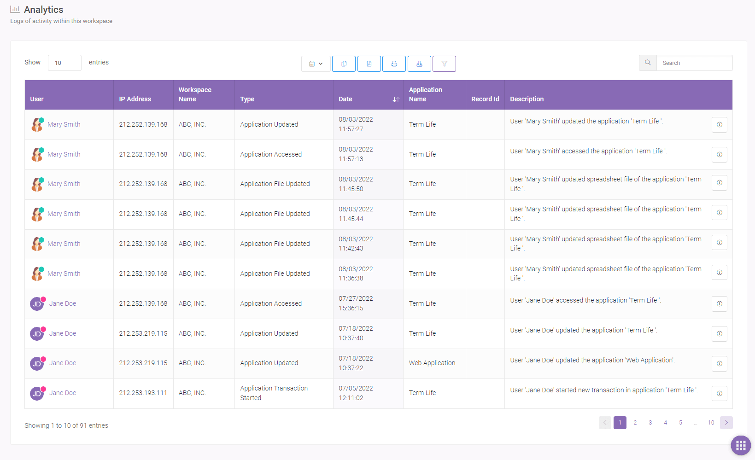This screenshot has height=460, width=755.
Task: Click IP address 212.253.193.111
Action: [x=143, y=393]
